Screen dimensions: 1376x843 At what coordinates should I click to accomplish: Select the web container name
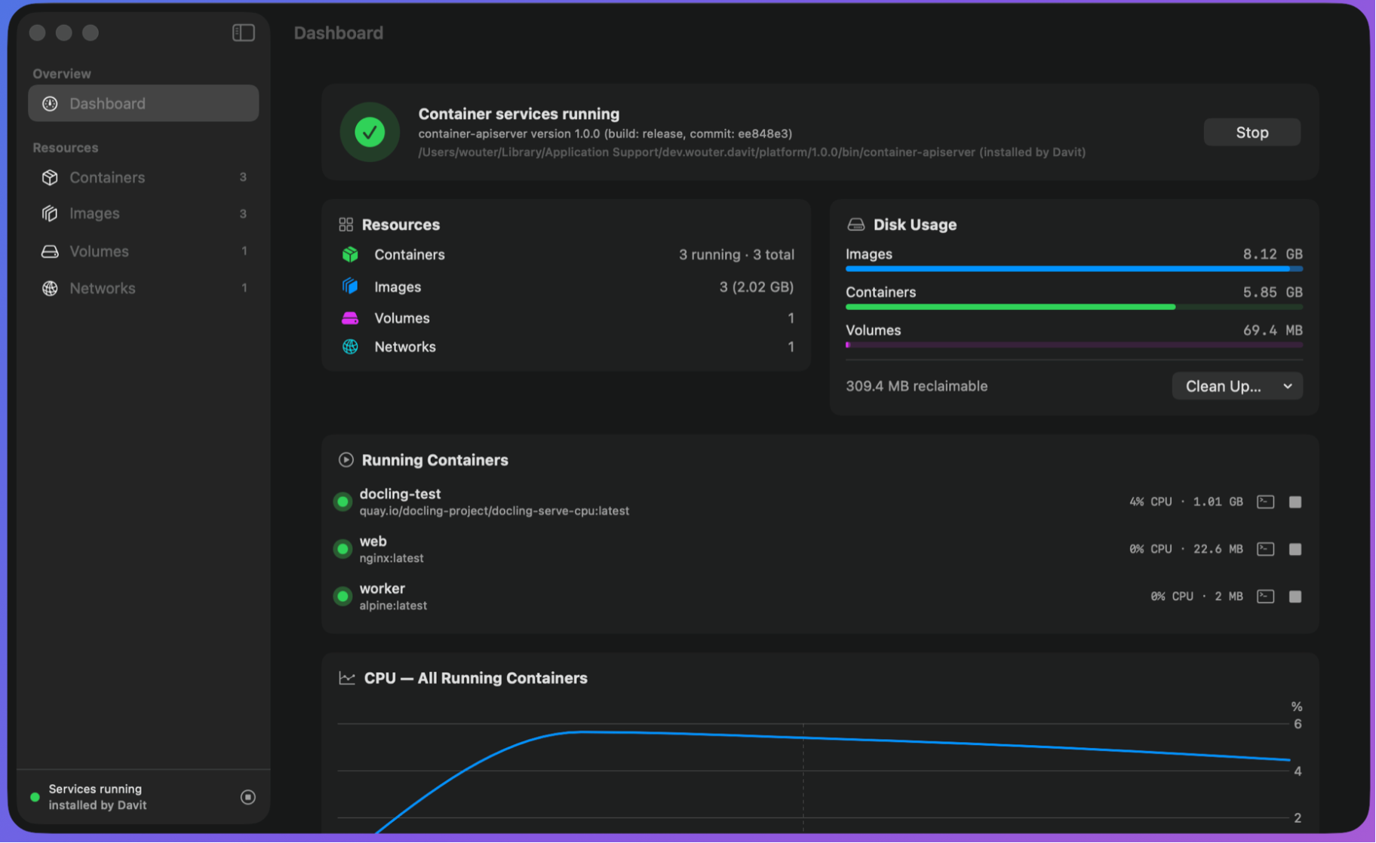(x=373, y=541)
